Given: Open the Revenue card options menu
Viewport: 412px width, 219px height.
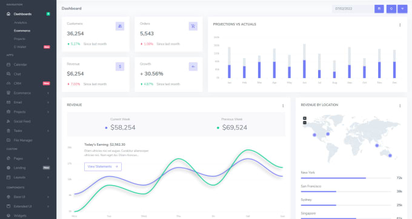Looking at the screenshot, I should coord(283,106).
